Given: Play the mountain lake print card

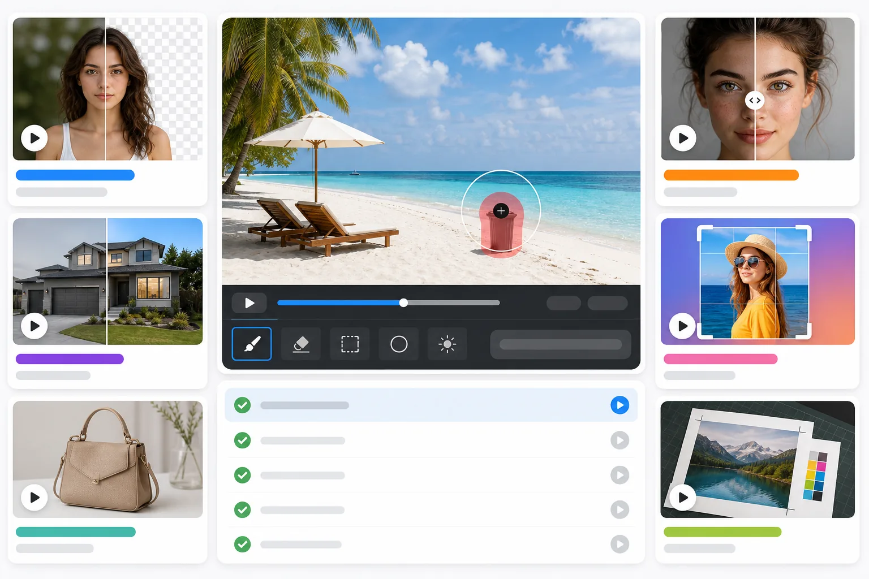Looking at the screenshot, I should pos(683,498).
